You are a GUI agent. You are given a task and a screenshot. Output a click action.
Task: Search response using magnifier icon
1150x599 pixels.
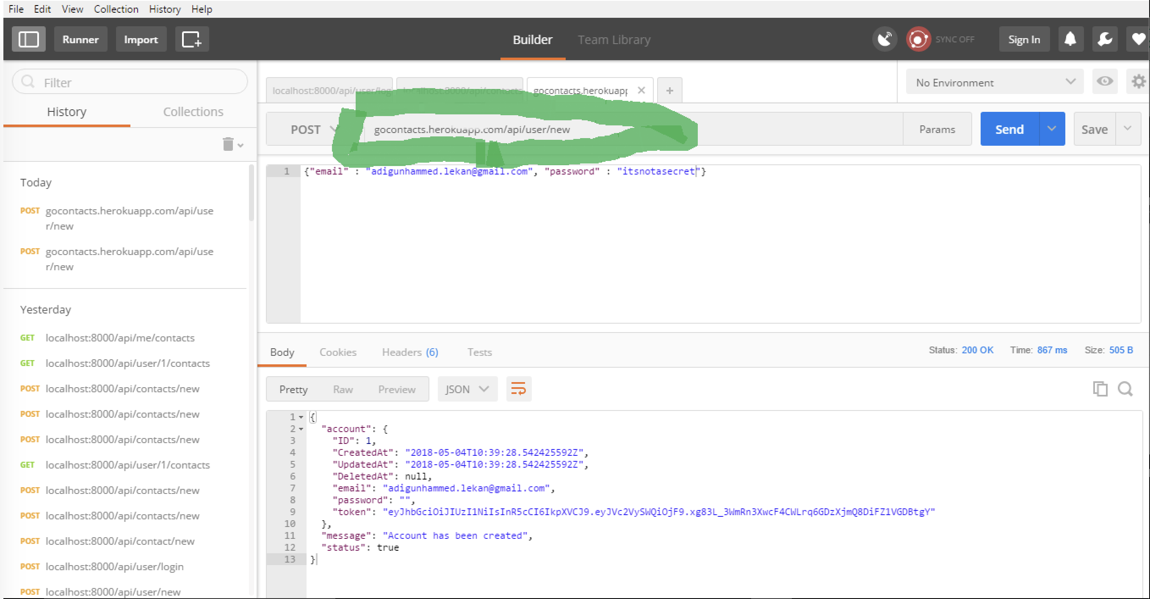(x=1125, y=389)
